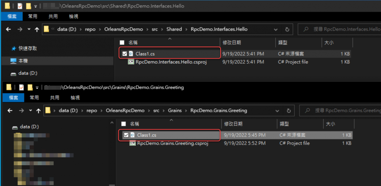Click RpcDemo.Interfaces.Hello.csproj file name
The image size is (381, 186).
[171, 62]
